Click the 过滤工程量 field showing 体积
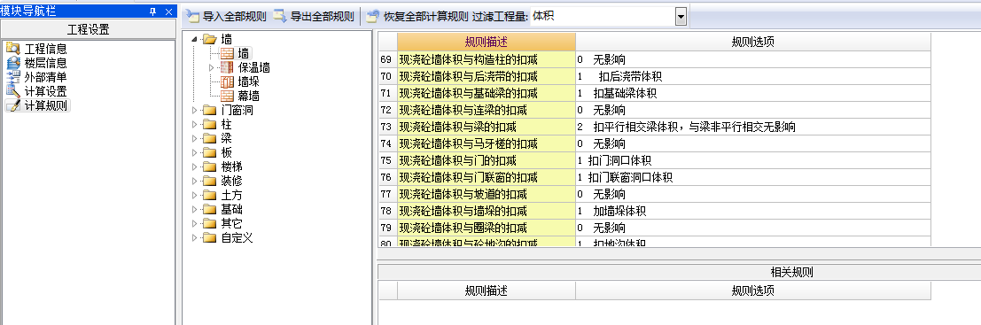 [603, 17]
